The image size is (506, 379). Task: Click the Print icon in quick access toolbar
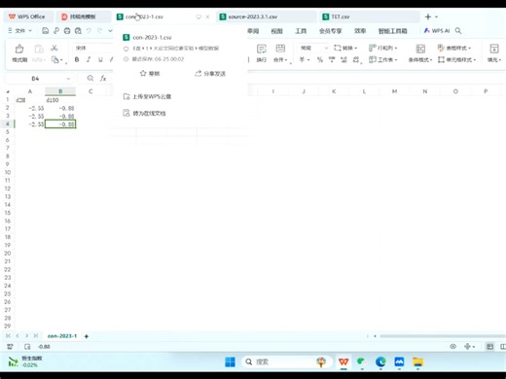[67, 31]
